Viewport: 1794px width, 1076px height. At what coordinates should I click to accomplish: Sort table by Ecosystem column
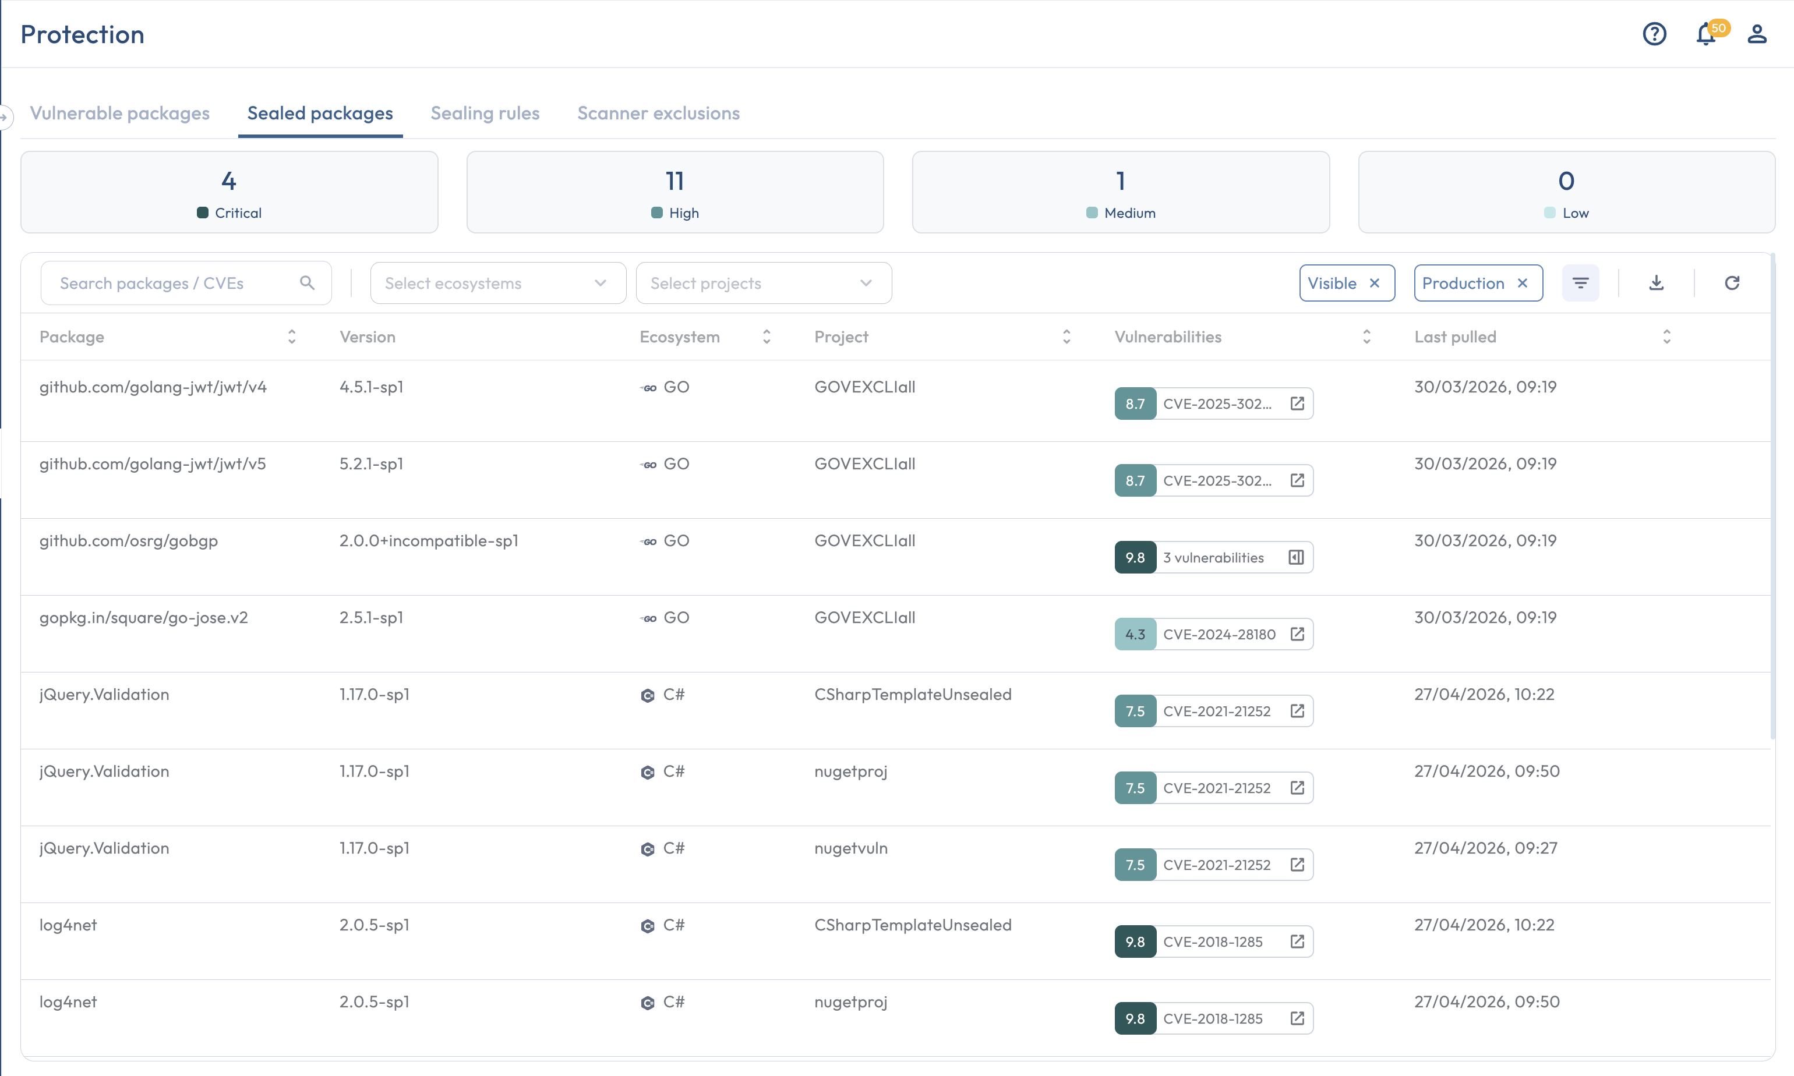(767, 337)
